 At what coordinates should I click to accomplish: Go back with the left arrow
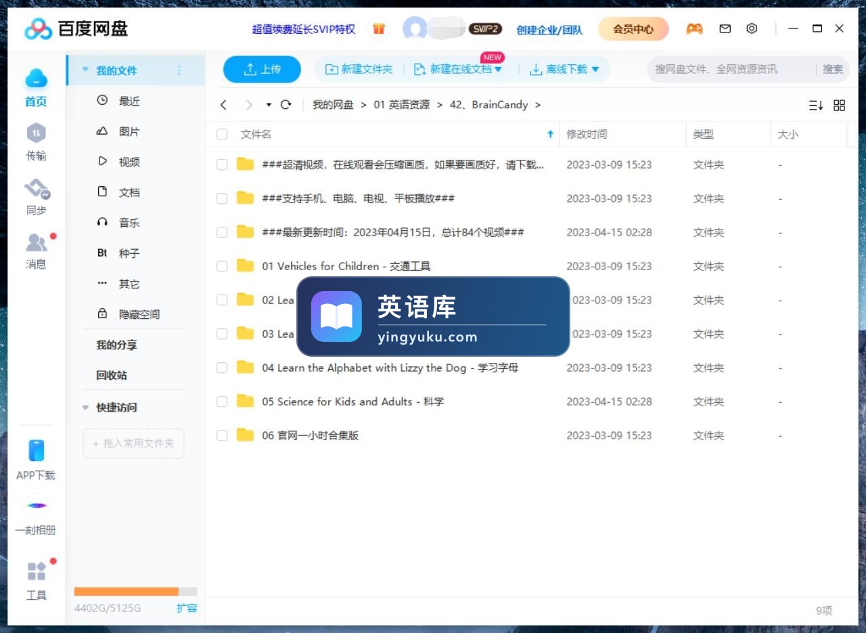click(x=224, y=105)
